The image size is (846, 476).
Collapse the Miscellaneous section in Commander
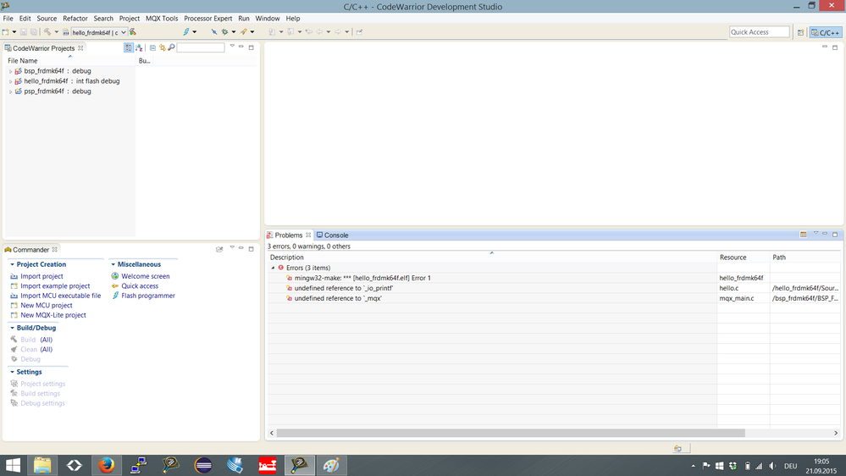pos(113,264)
